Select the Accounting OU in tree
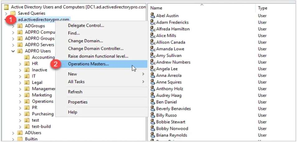This screenshot has height=143, width=297. [43, 57]
